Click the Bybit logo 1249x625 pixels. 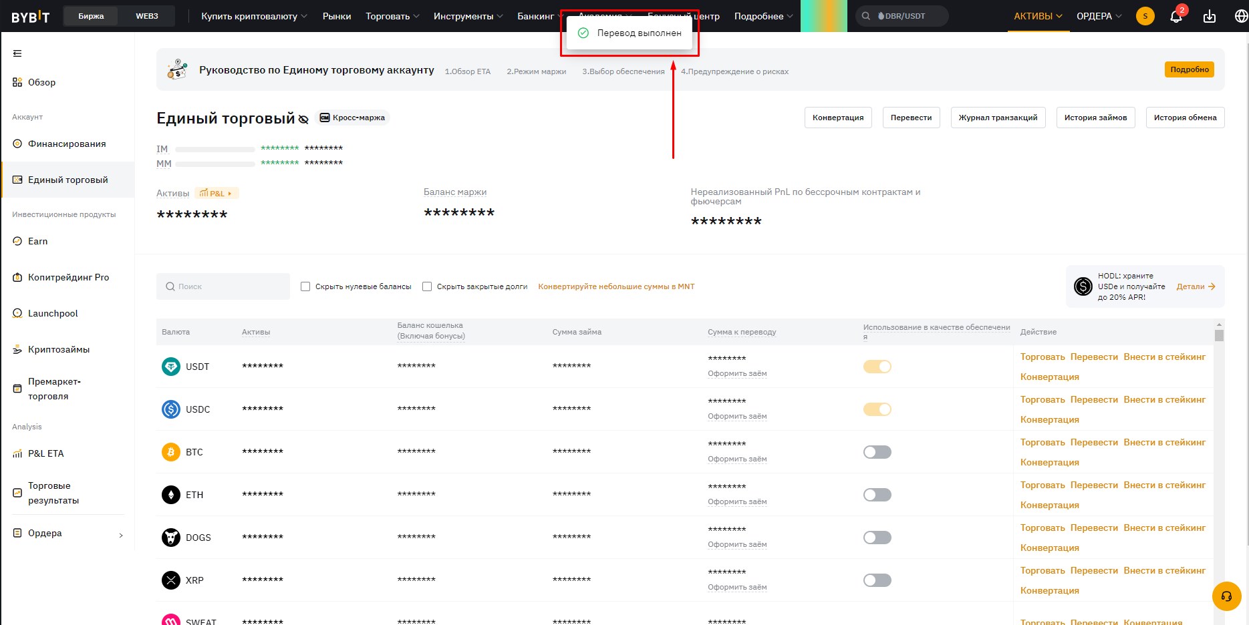[31, 17]
